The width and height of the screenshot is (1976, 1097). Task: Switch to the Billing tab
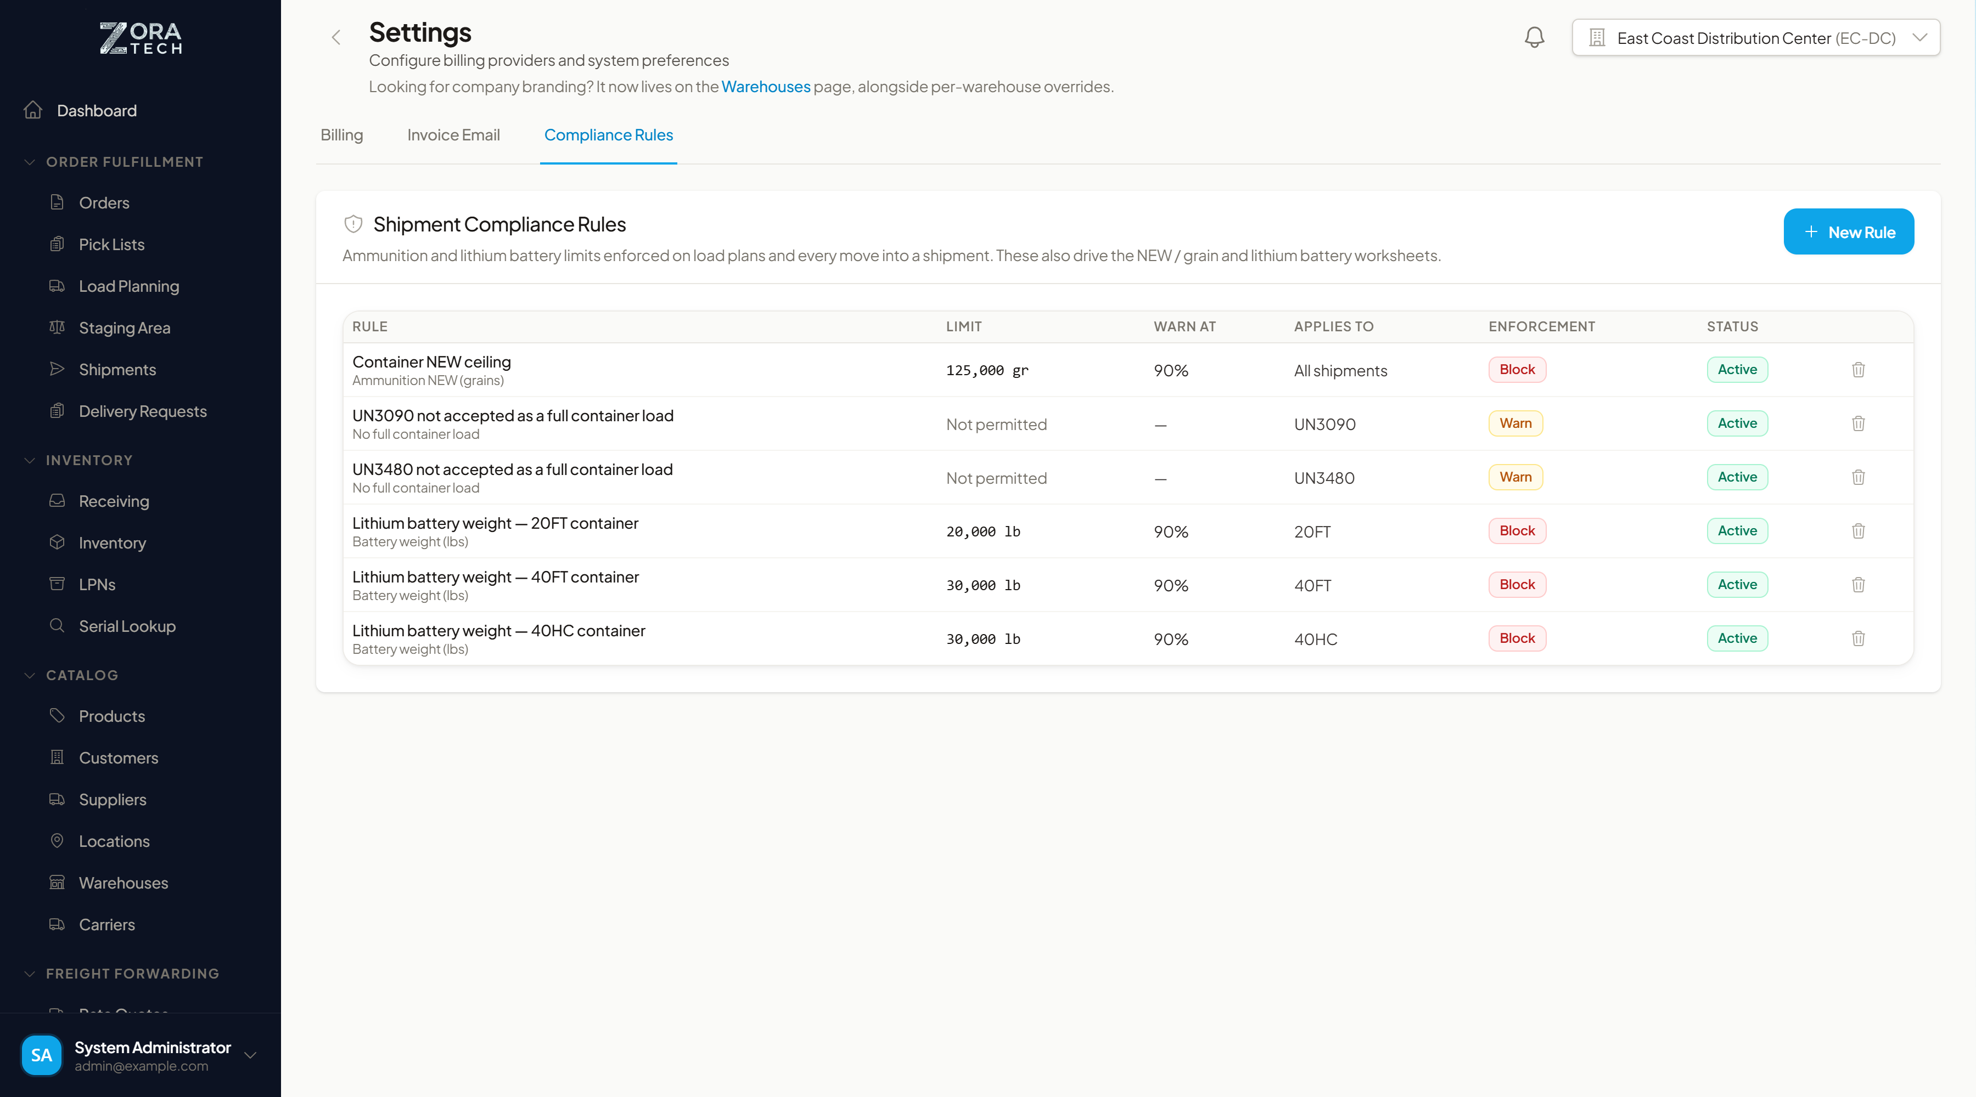[x=341, y=135]
